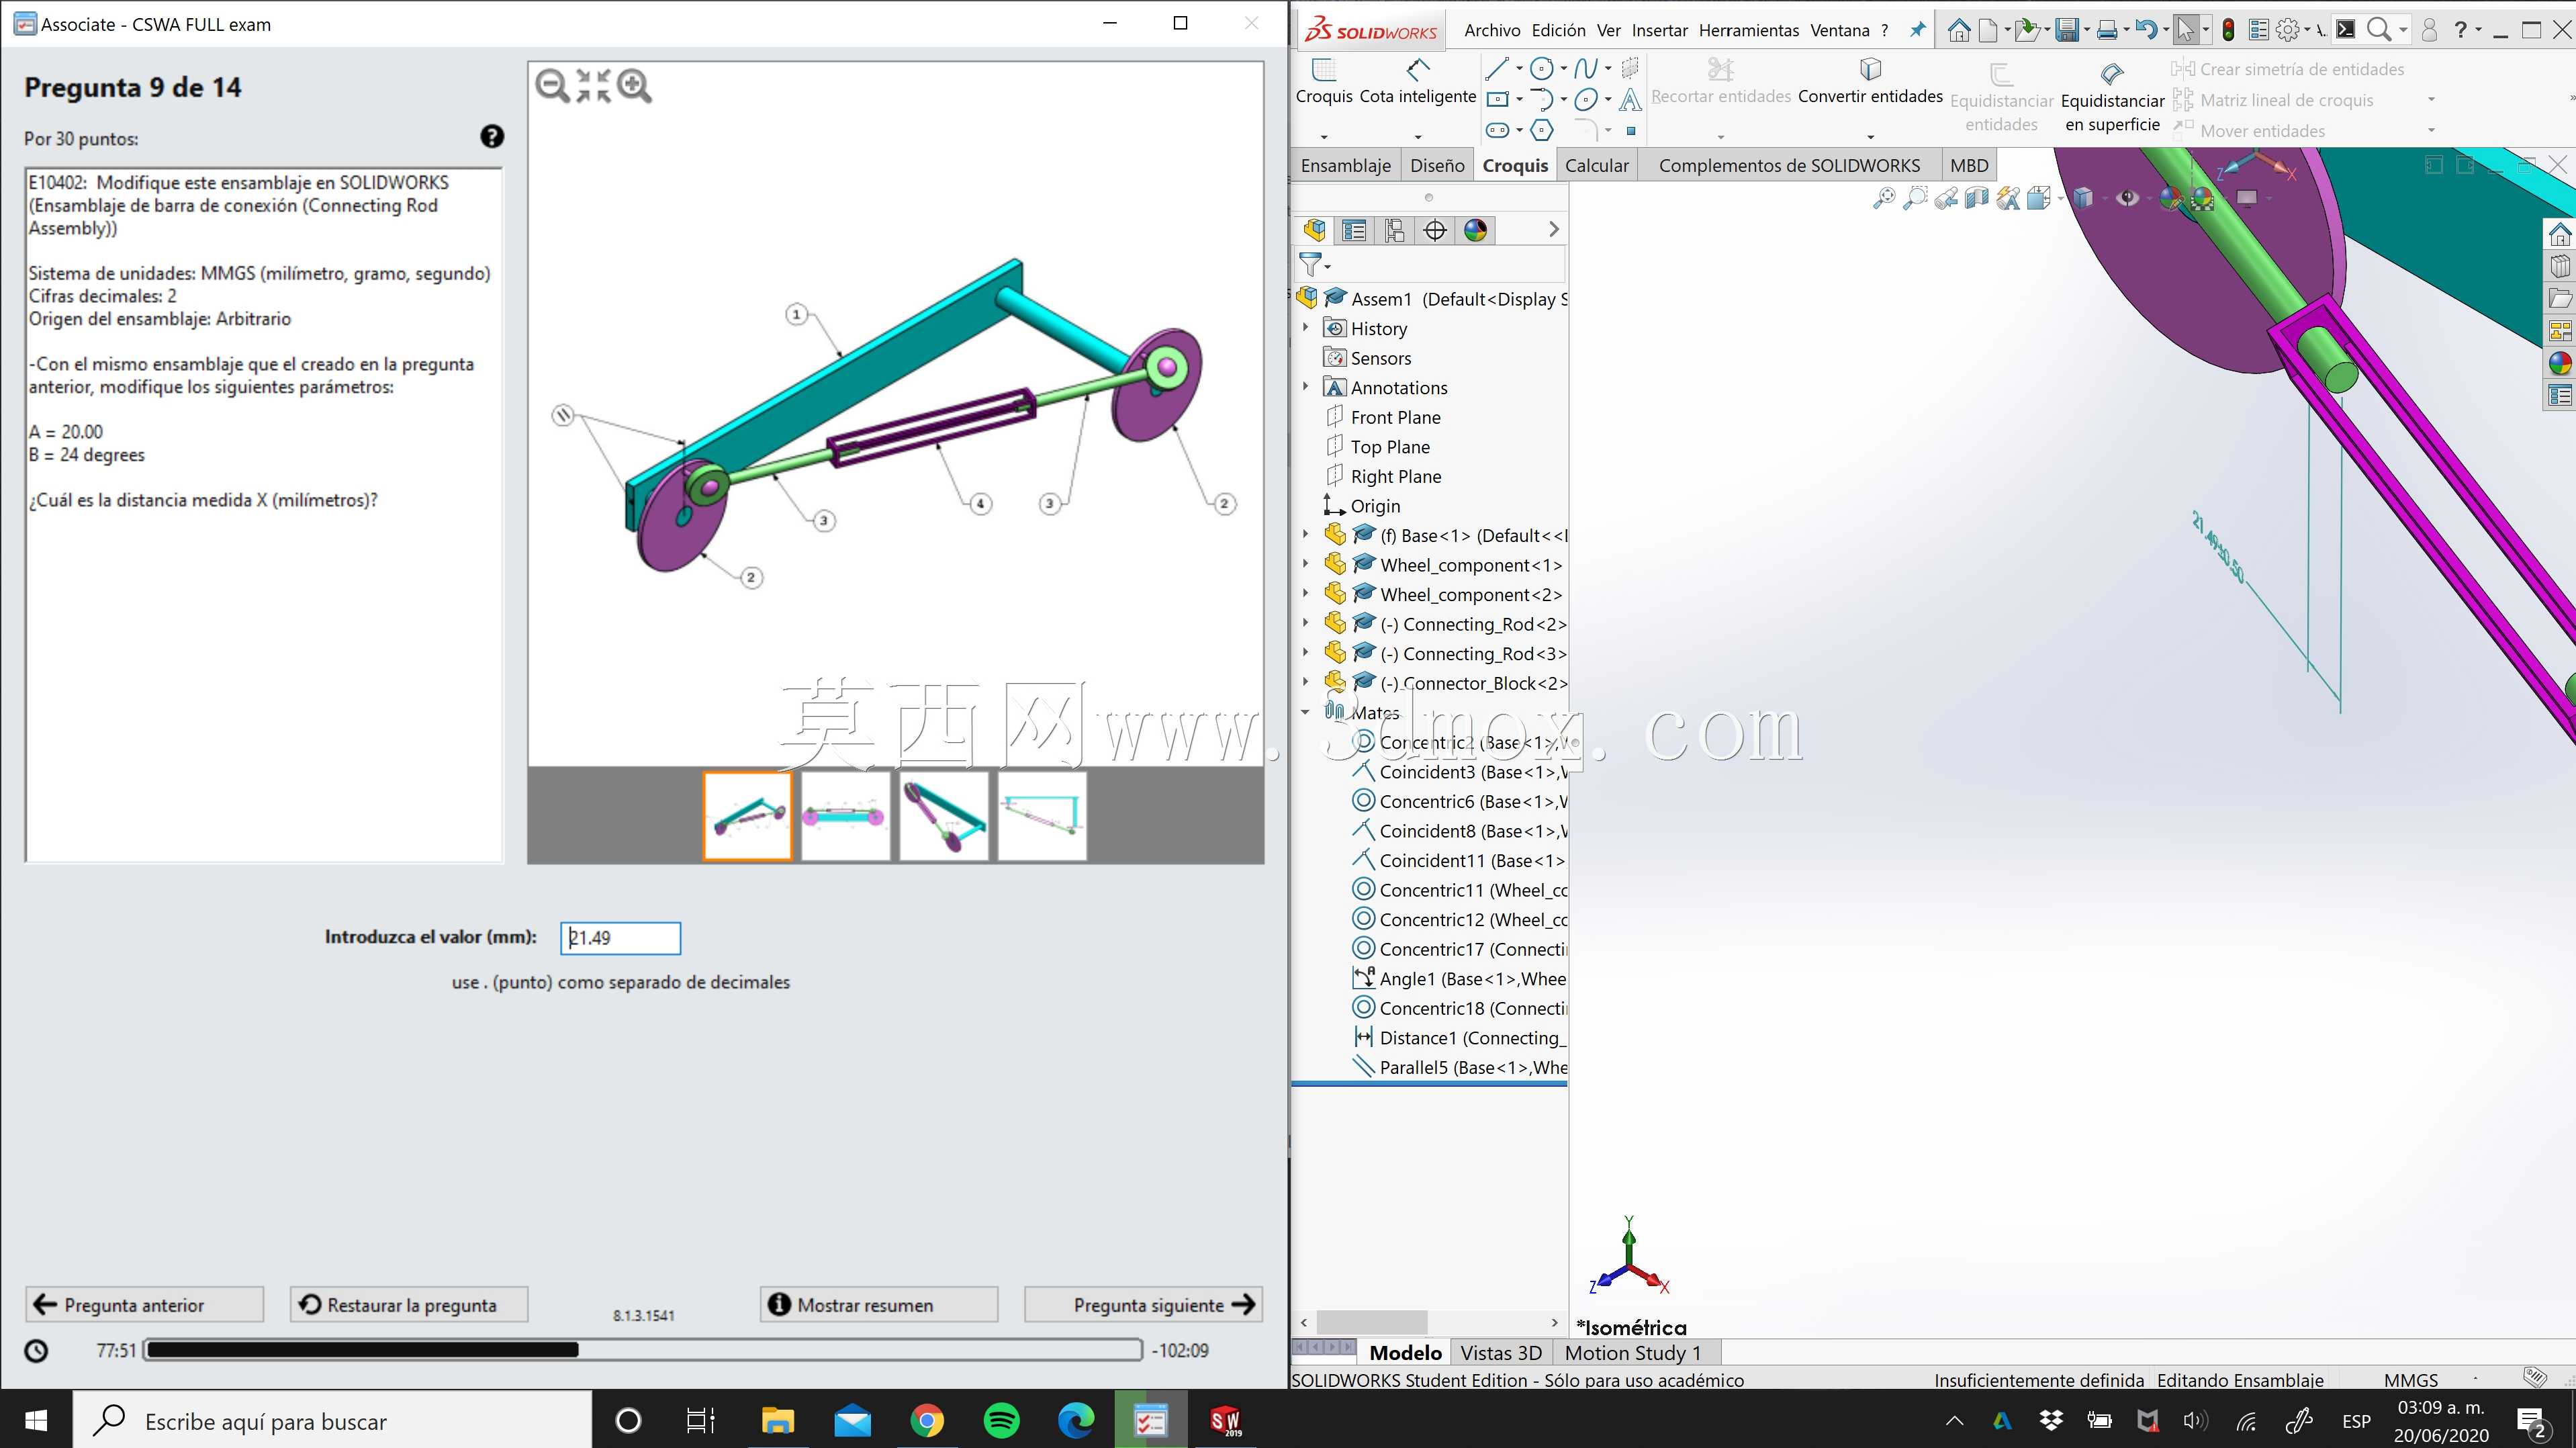
Task: Select the Spline sketch tool
Action: pos(1585,69)
